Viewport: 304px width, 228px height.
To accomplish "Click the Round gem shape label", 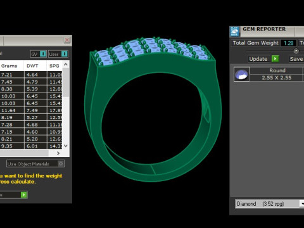I will [277, 70].
